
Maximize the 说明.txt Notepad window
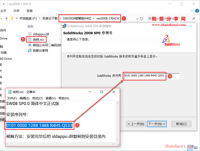pos(102,92)
